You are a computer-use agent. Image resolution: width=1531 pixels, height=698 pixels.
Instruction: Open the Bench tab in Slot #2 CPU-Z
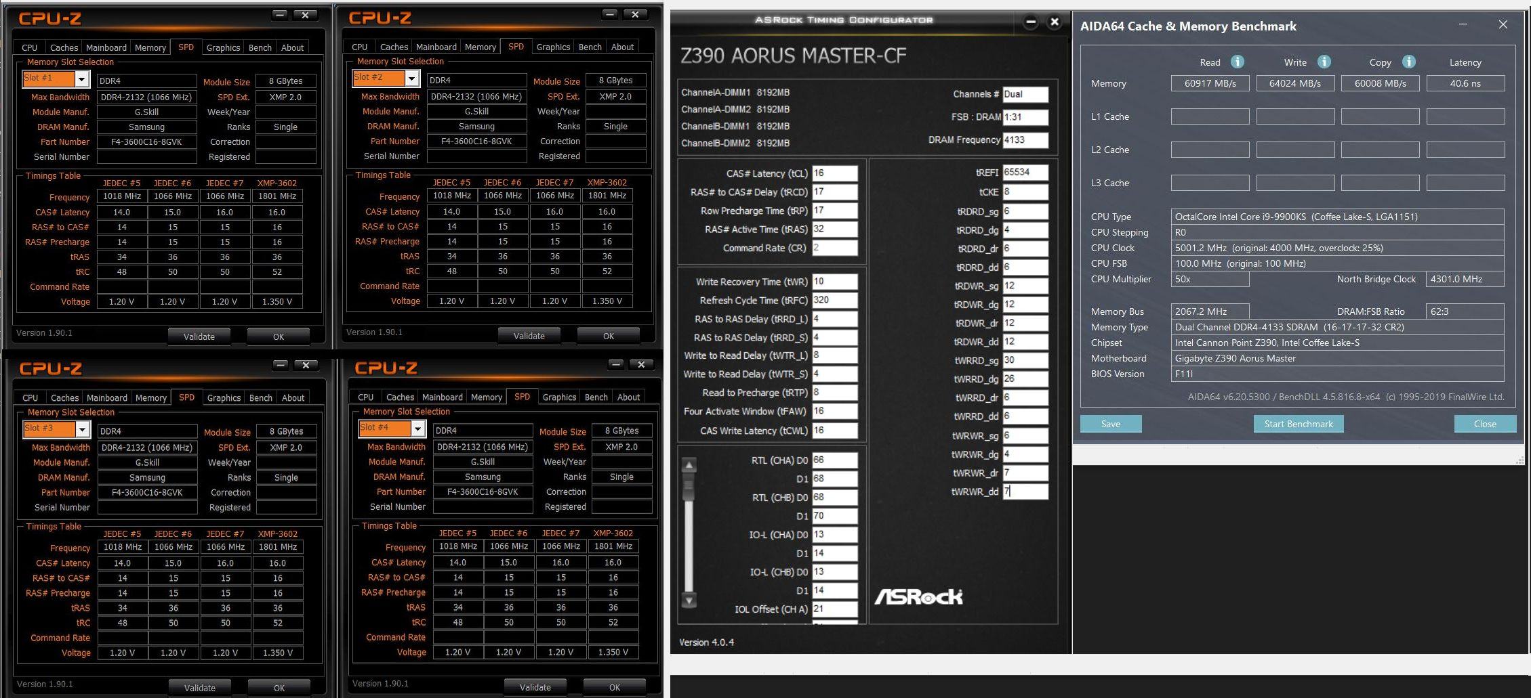[590, 47]
